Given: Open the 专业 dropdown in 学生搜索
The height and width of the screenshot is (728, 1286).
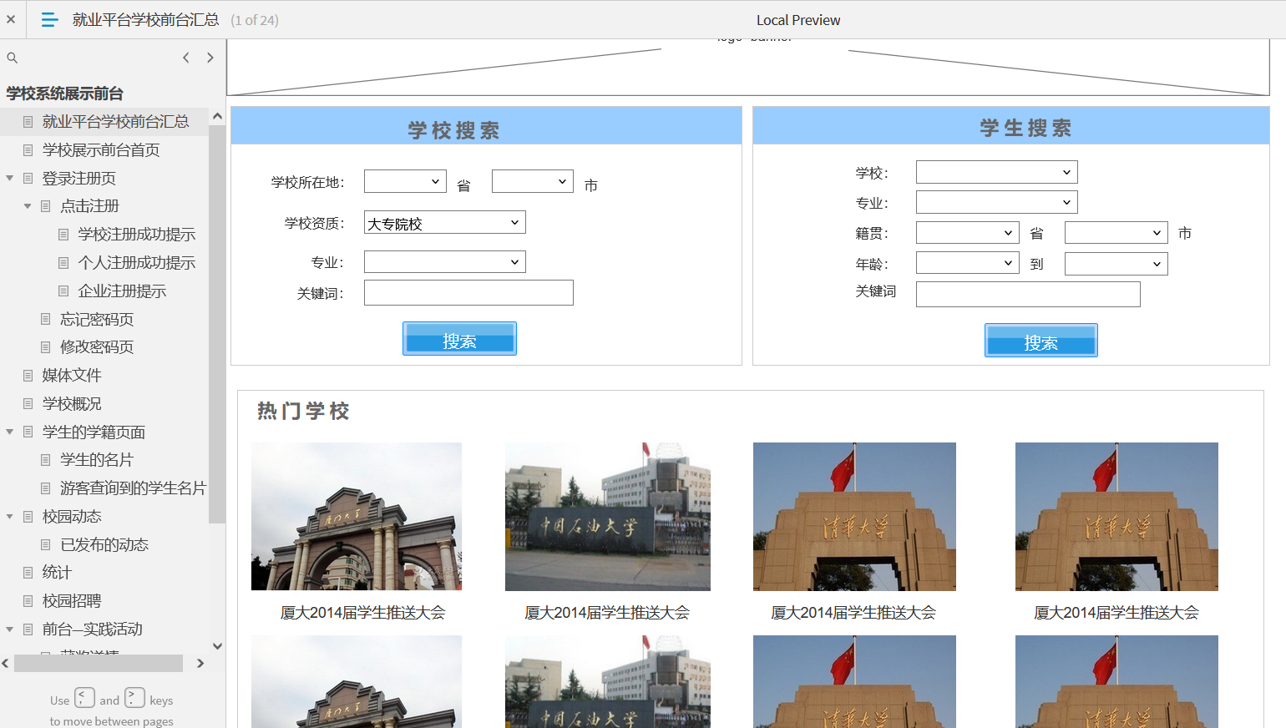Looking at the screenshot, I should (997, 202).
